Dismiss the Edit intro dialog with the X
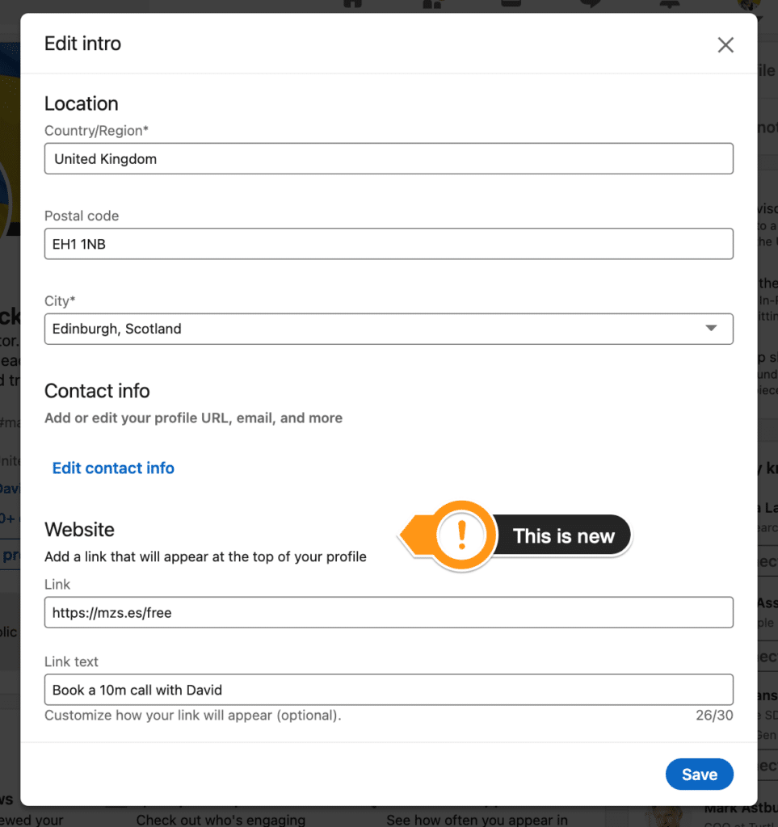The image size is (778, 827). point(725,44)
